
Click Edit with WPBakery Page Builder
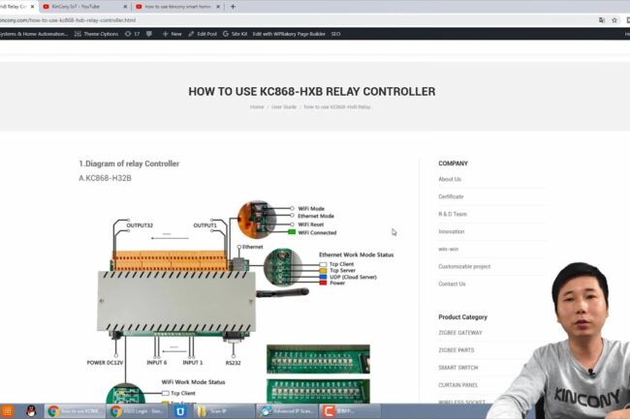coord(289,34)
